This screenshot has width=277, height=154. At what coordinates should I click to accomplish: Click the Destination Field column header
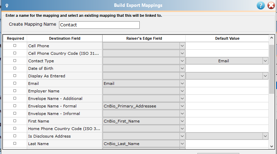[x=65, y=38]
